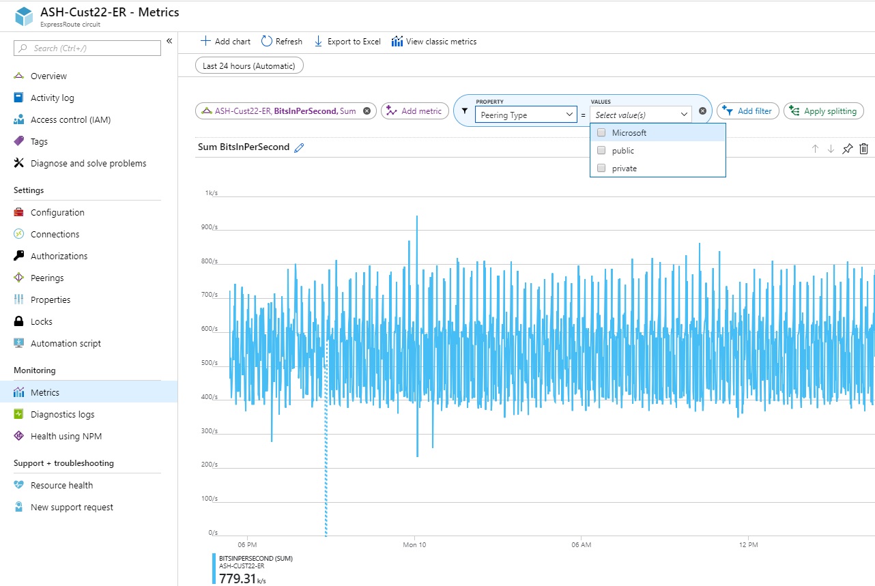Pin the chart to a dashboard
Image resolution: width=875 pixels, height=586 pixels.
click(x=847, y=148)
